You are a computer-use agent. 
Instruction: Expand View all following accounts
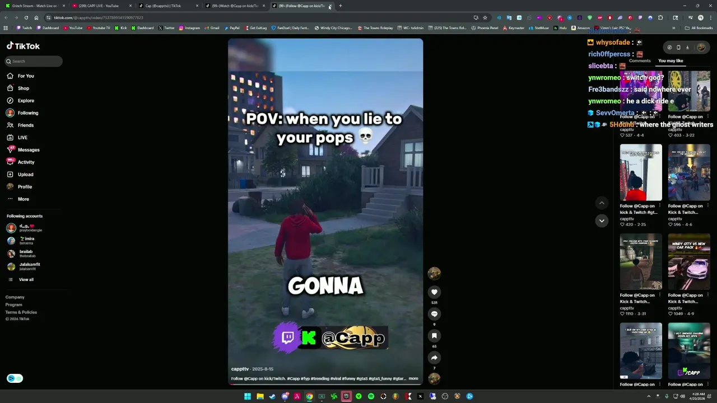click(20, 279)
